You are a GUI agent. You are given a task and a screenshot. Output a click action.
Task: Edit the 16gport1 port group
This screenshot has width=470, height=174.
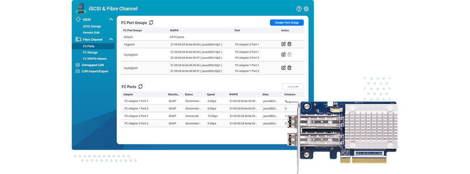tap(283, 44)
